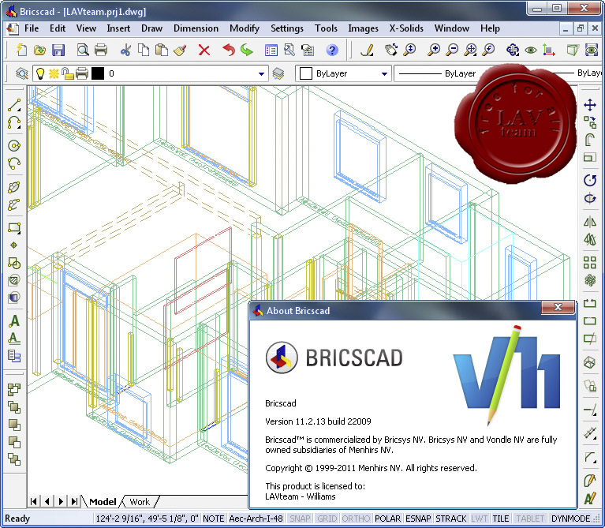Image resolution: width=605 pixels, height=528 pixels.
Task: Select the Mirror tool in Modify toolbar
Action: [590, 222]
